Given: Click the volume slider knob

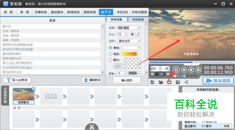Looking at the screenshot, I should pyautogui.click(x=184, y=76).
